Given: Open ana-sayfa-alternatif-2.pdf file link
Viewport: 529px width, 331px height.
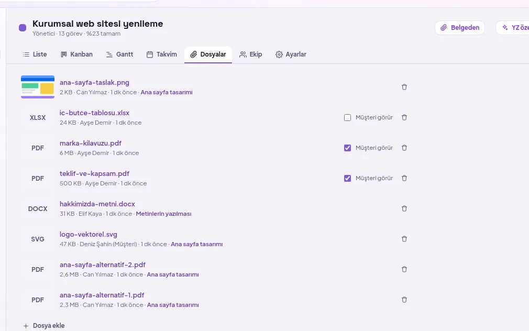Looking at the screenshot, I should 103,264.
